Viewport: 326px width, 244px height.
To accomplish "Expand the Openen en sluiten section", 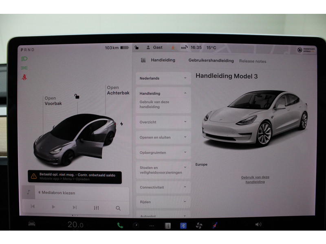I will tap(163, 137).
